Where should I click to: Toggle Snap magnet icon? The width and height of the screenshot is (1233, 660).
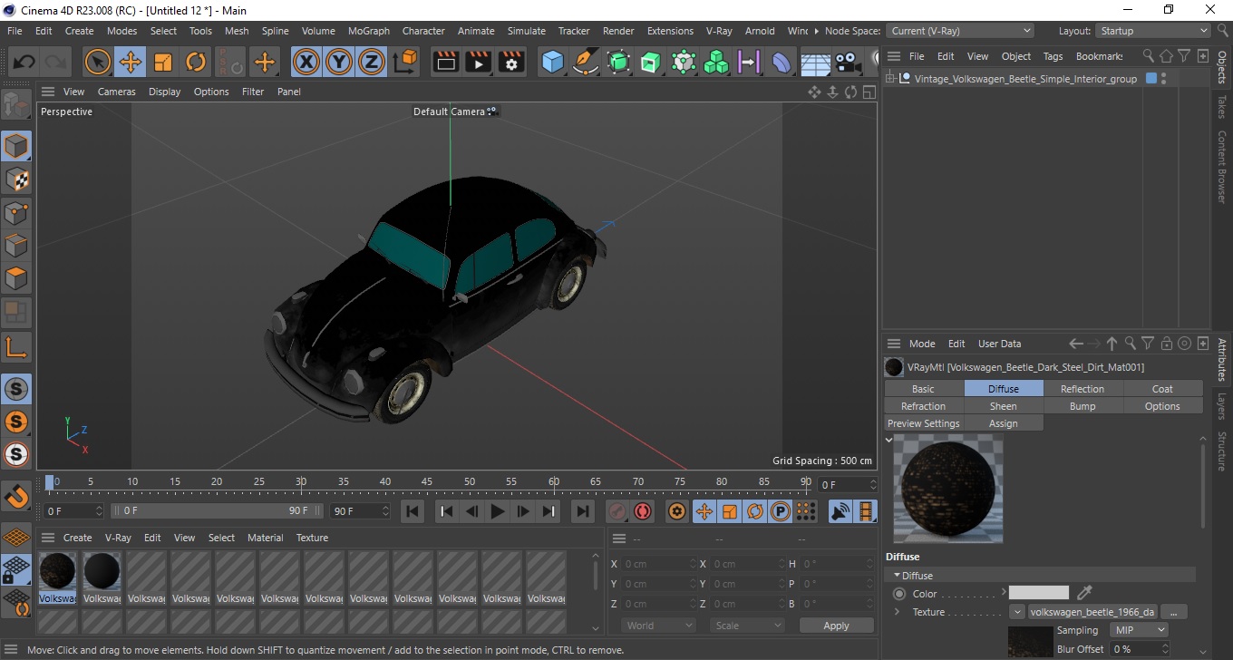tap(16, 496)
